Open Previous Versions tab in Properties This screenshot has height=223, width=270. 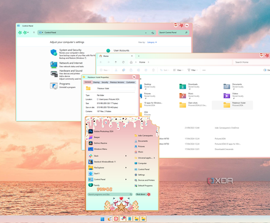point(117,82)
